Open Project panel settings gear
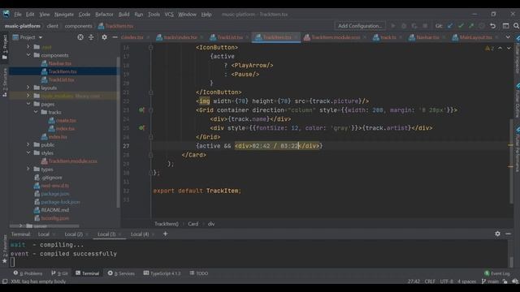The width and height of the screenshot is (520, 292). [x=104, y=37]
